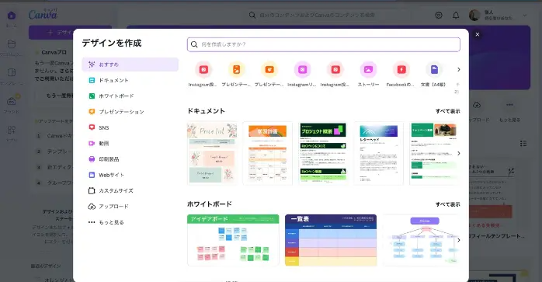542x282 pixels.
Task: Click the アップロード option in the dialog sidebar
Action: [130, 207]
